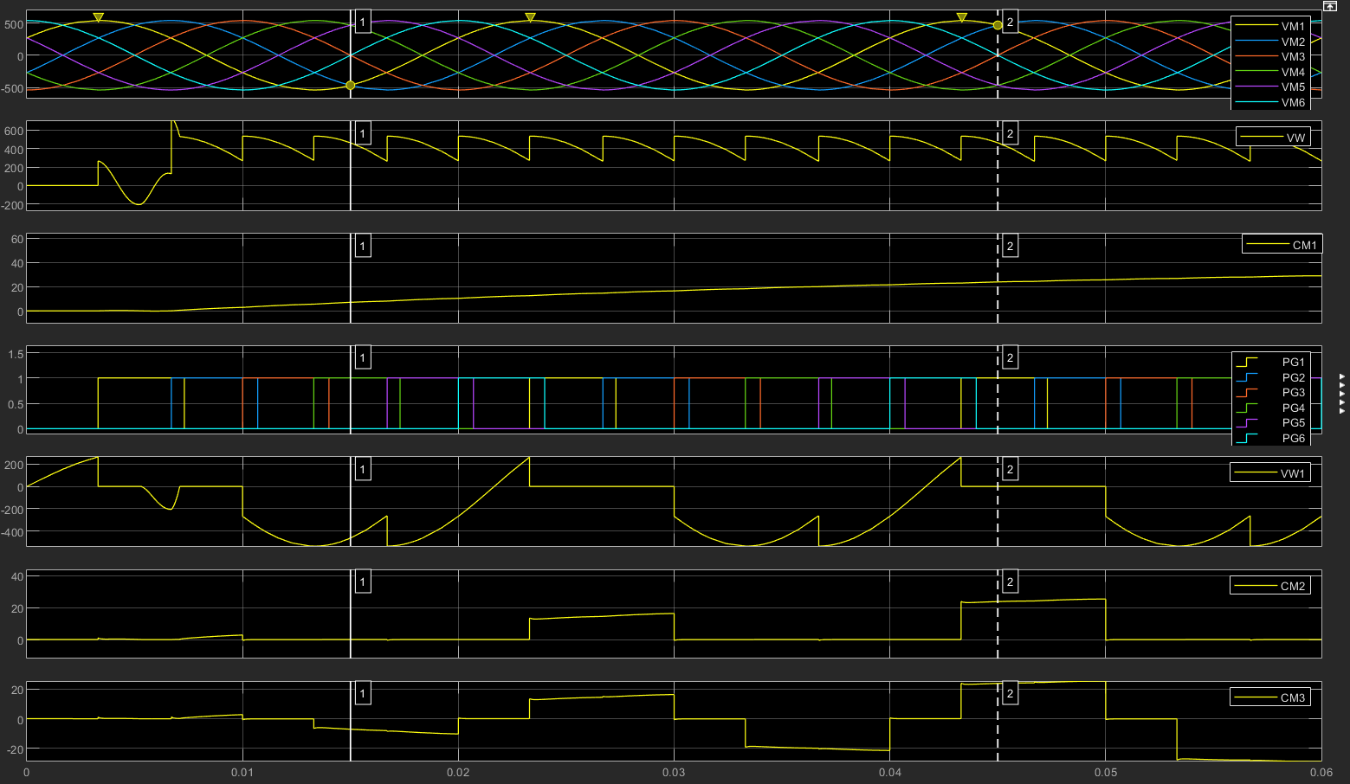Click the 60 tick in CM1 plot

click(x=16, y=239)
